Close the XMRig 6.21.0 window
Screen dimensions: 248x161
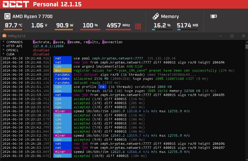[244, 36]
